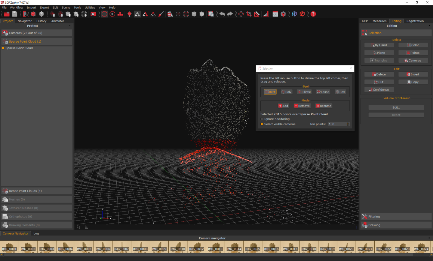Click the red cube new project icon
Image resolution: width=433 pixels, height=261 pixels.
click(33, 14)
